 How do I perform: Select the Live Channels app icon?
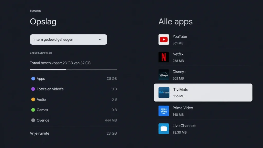pyautogui.click(x=164, y=128)
